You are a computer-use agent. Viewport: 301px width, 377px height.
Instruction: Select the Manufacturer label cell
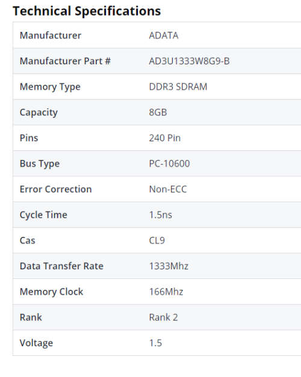coord(51,35)
